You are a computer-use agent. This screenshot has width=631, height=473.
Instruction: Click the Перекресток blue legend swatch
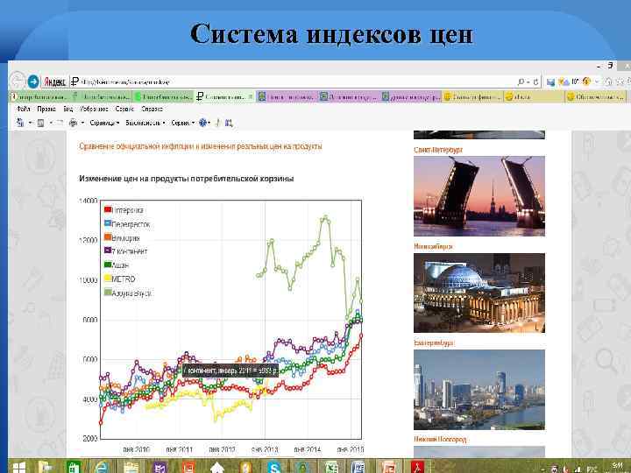coord(108,222)
